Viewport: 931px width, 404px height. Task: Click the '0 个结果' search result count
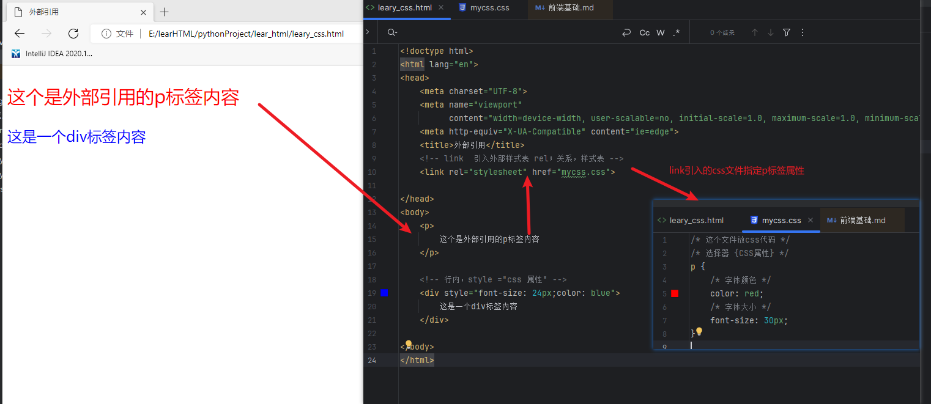[x=722, y=32]
